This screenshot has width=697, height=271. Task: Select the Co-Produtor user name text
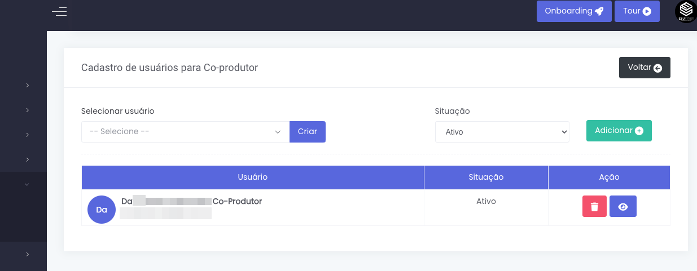click(x=236, y=201)
